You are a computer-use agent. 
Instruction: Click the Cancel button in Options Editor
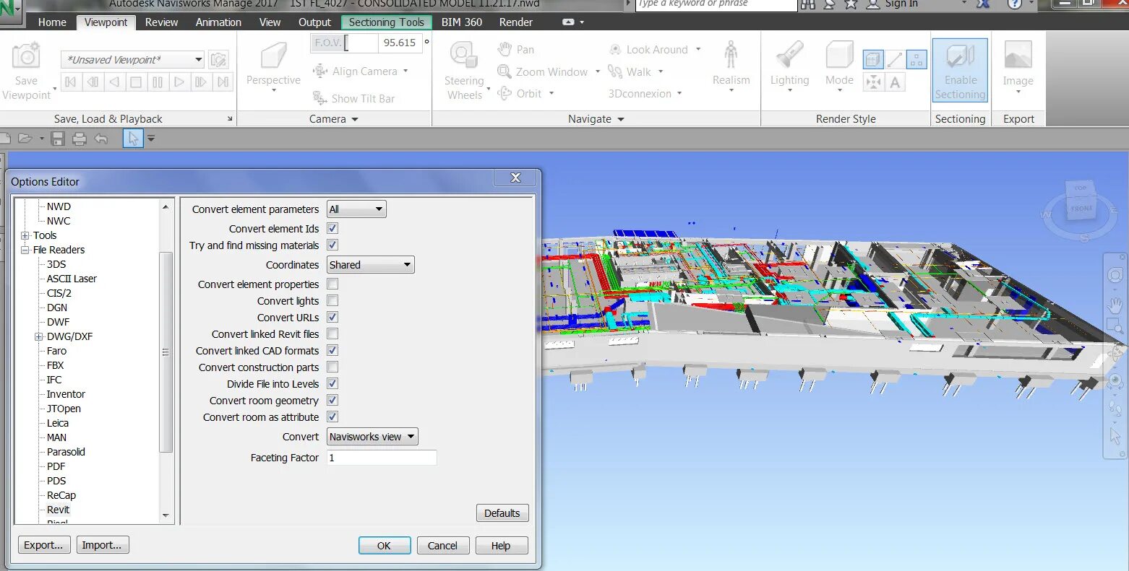point(443,546)
